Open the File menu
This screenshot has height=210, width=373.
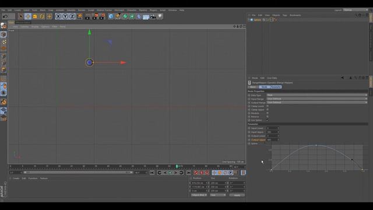pyautogui.click(x=3, y=10)
